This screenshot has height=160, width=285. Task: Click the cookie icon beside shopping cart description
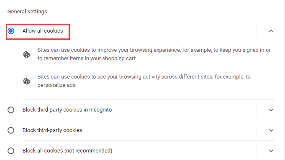(x=27, y=54)
